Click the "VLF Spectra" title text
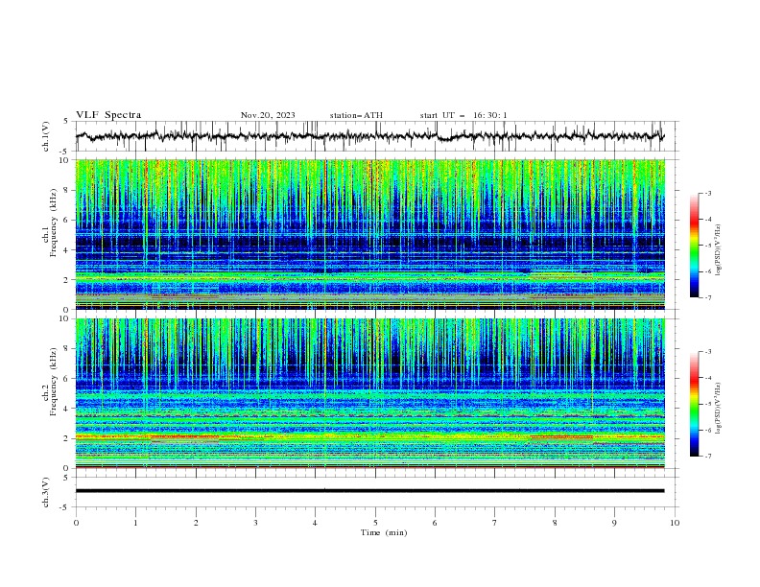Viewport: 760px width, 587px height. point(108,115)
